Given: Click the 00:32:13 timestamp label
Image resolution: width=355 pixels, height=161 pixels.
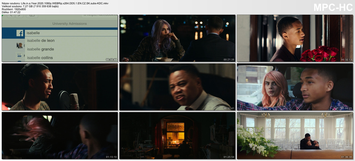Looking at the screenshot, I should click(346, 60).
